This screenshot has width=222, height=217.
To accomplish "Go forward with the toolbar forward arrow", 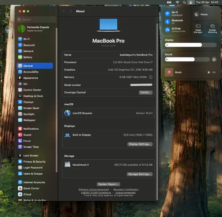I will pyautogui.click(x=71, y=11).
